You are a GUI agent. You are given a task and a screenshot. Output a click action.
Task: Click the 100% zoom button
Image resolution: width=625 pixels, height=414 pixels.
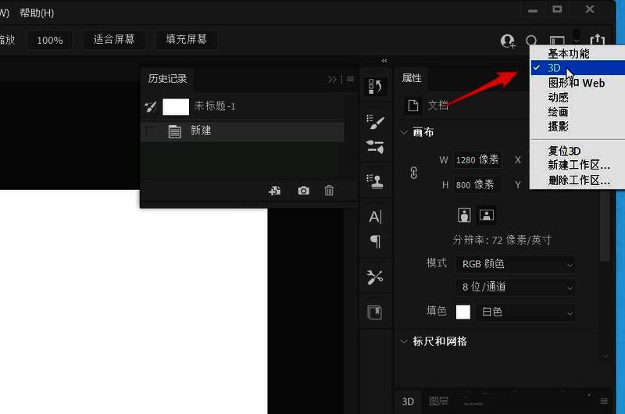(50, 41)
